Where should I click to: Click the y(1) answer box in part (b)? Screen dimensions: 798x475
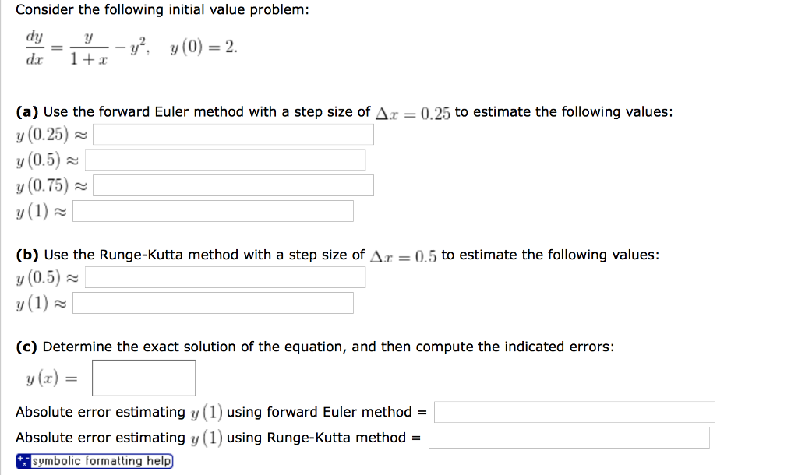[212, 302]
